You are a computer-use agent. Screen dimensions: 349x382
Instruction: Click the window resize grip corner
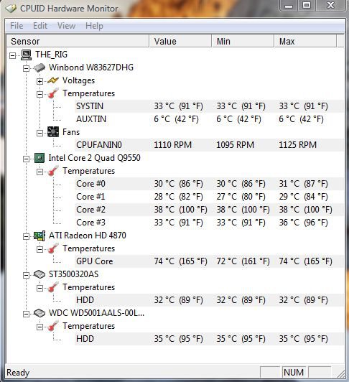point(340,373)
